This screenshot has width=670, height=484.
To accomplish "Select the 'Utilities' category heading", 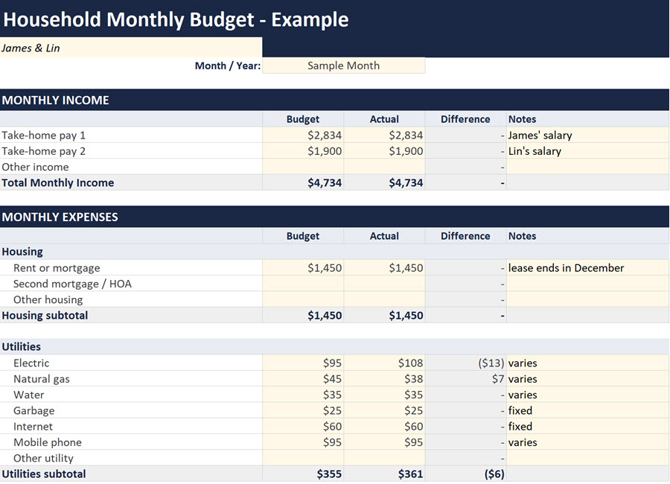I will click(x=22, y=347).
